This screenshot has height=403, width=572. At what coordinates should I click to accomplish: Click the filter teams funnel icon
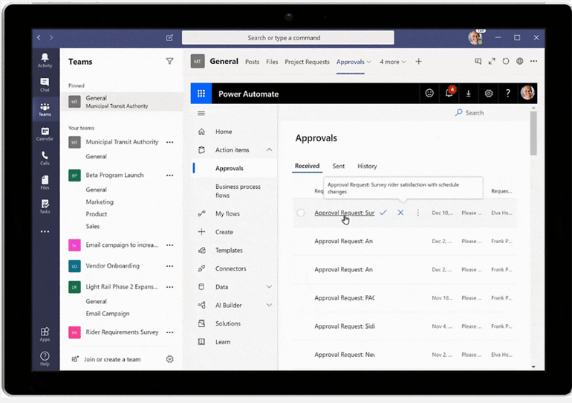(x=169, y=61)
